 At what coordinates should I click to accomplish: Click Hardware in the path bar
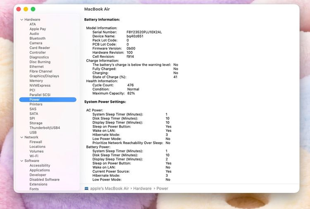point(142,188)
